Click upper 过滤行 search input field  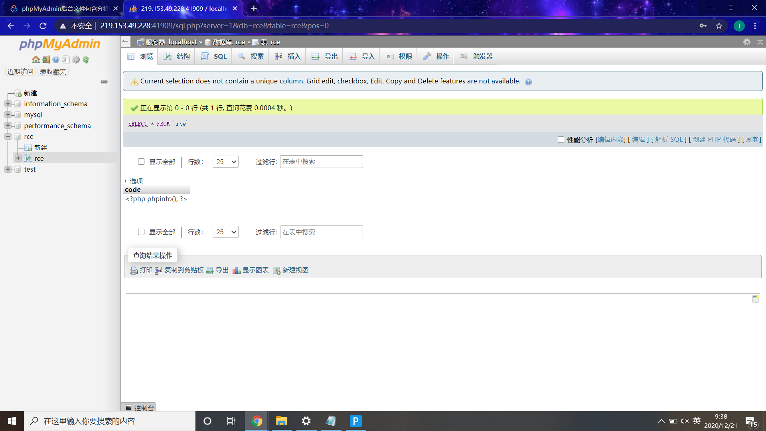321,162
